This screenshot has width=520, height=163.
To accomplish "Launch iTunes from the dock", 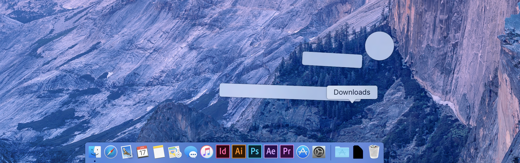I will click(x=207, y=152).
